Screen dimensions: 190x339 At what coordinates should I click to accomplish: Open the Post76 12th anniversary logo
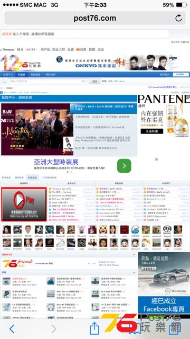tap(21, 63)
